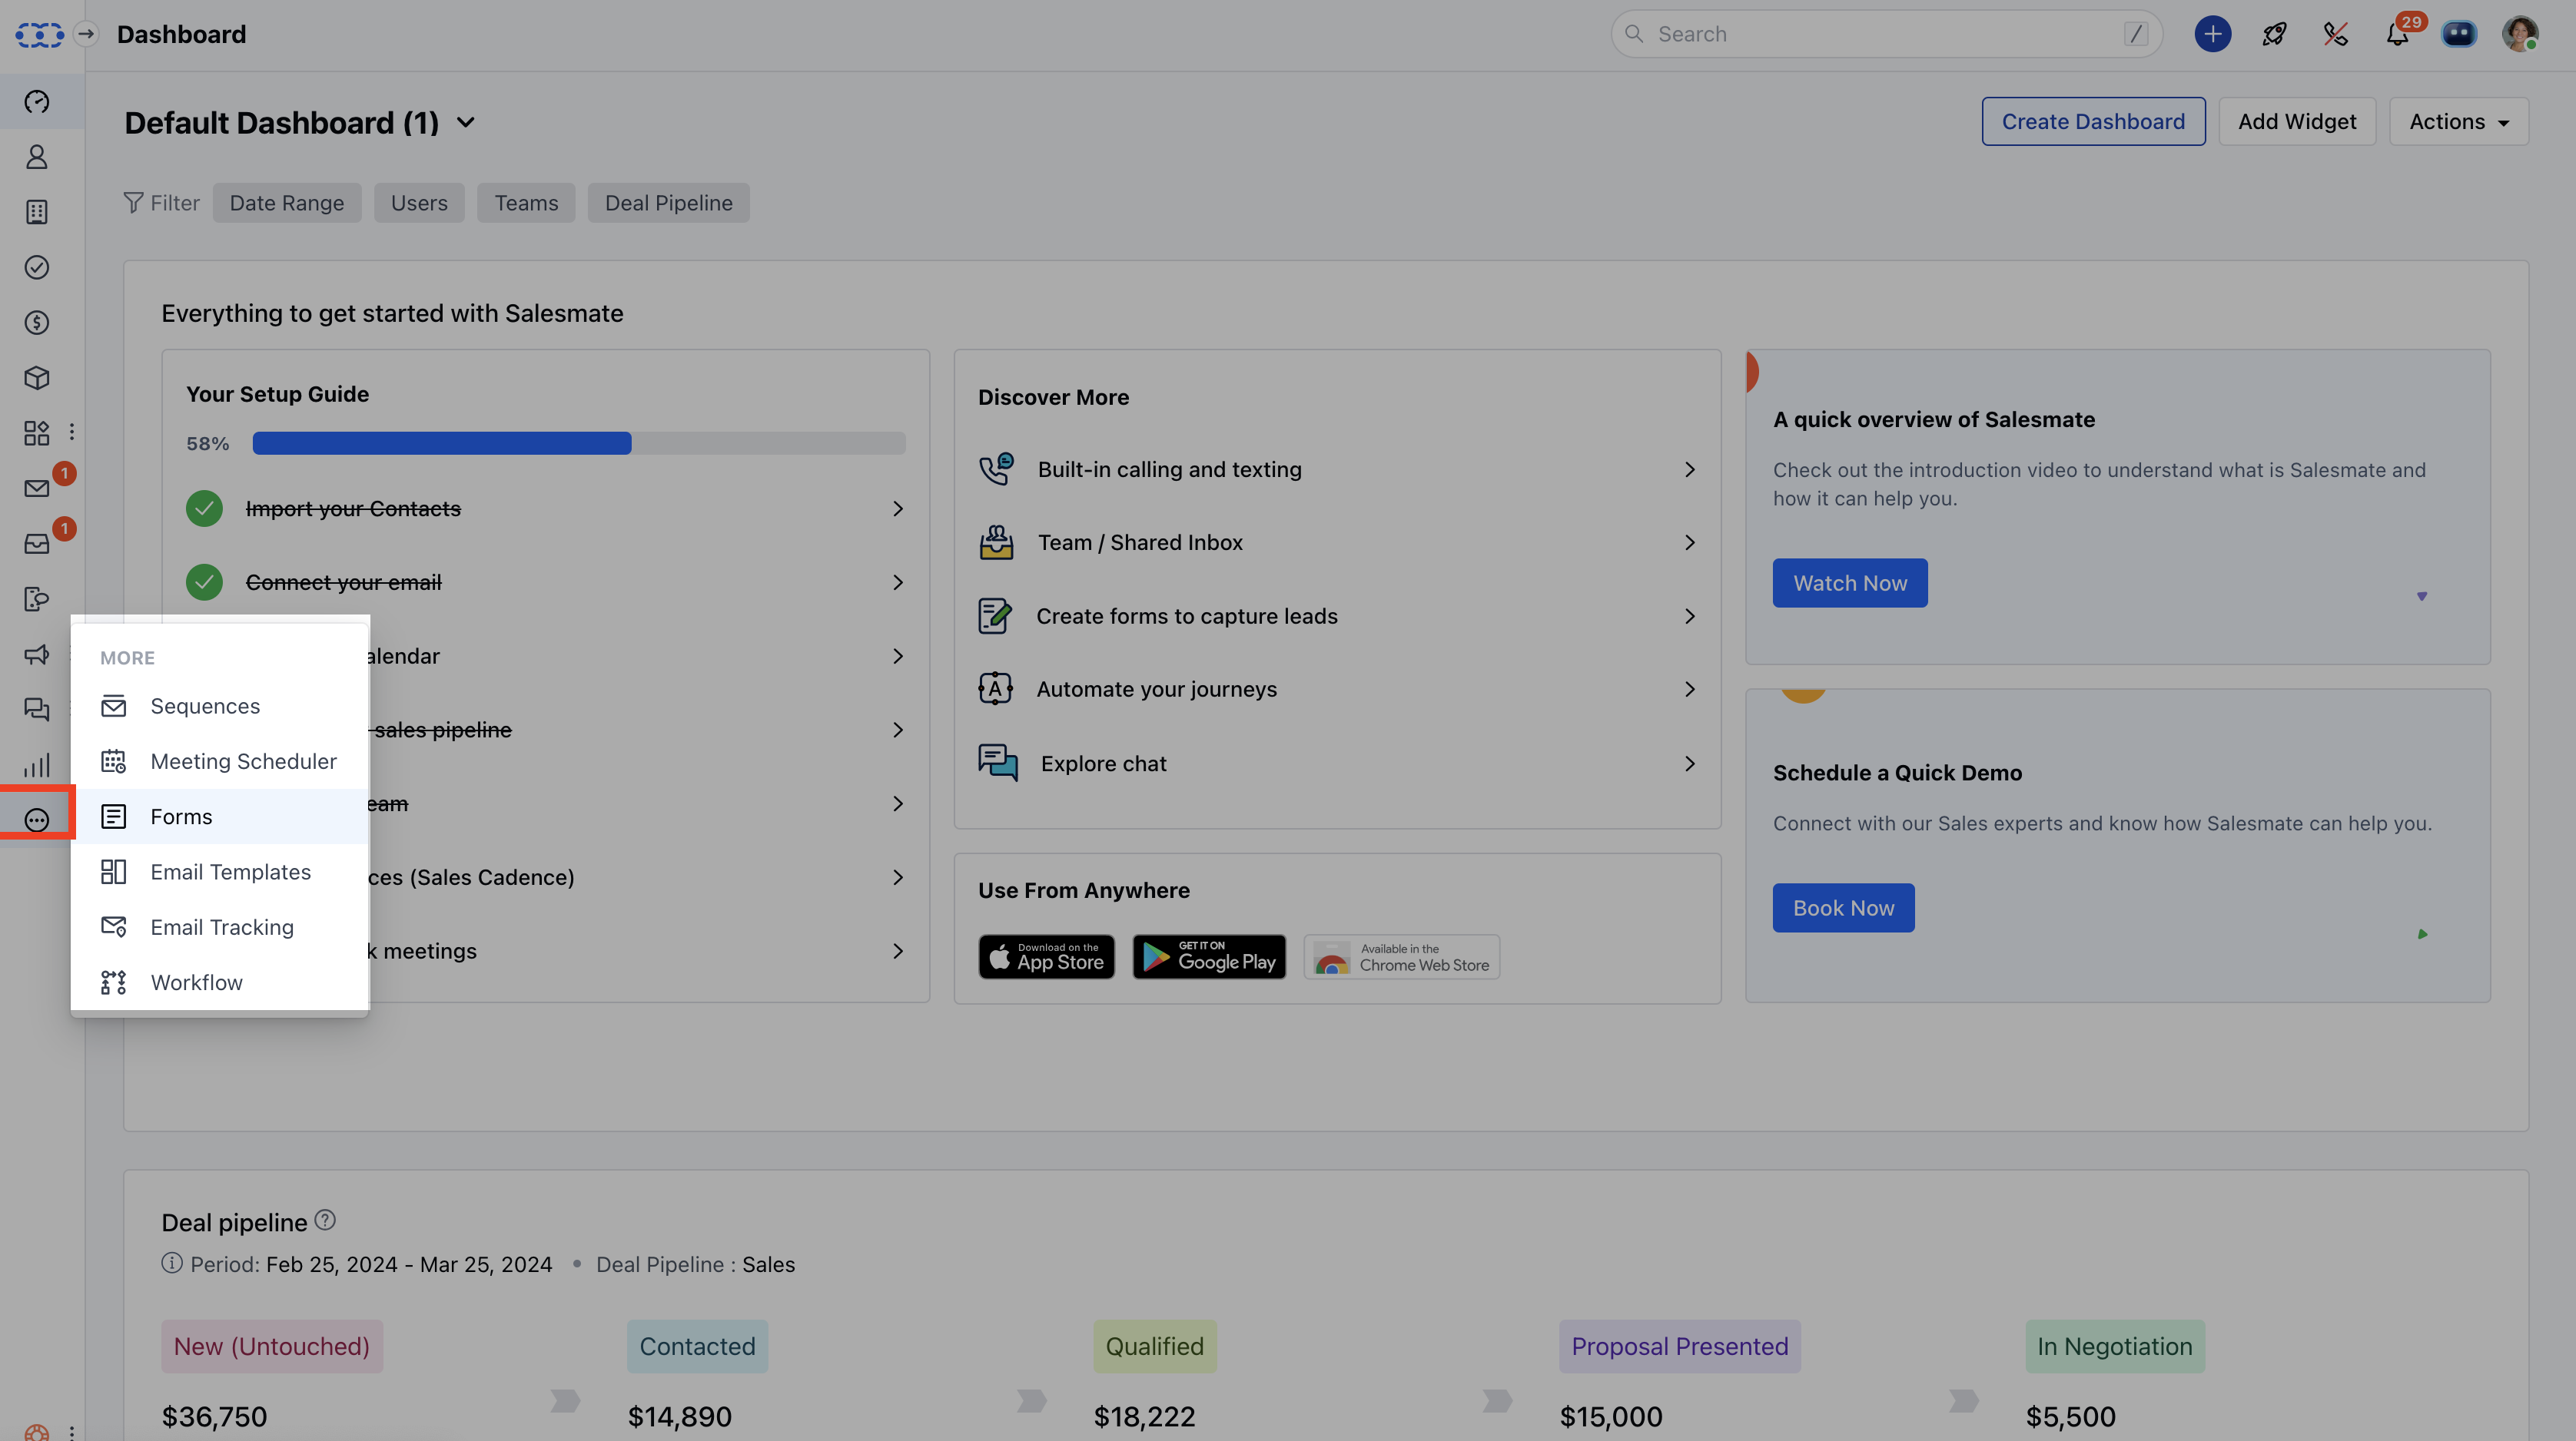Click Create Dashboard button
This screenshot has width=2576, height=1441.
(2093, 122)
